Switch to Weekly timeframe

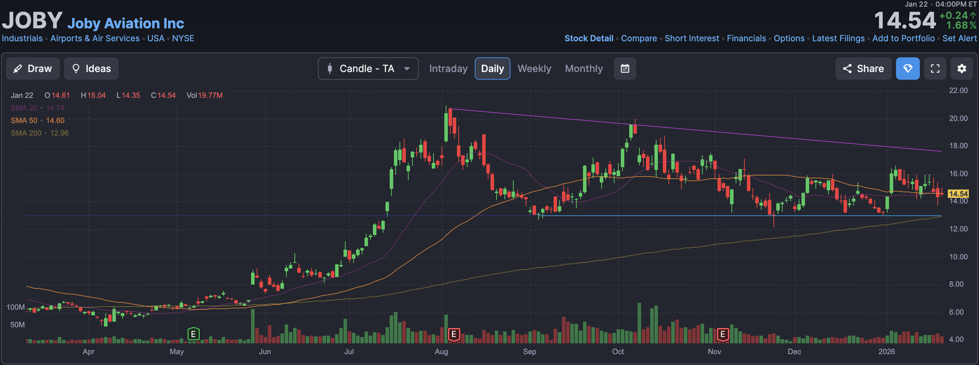pos(534,69)
